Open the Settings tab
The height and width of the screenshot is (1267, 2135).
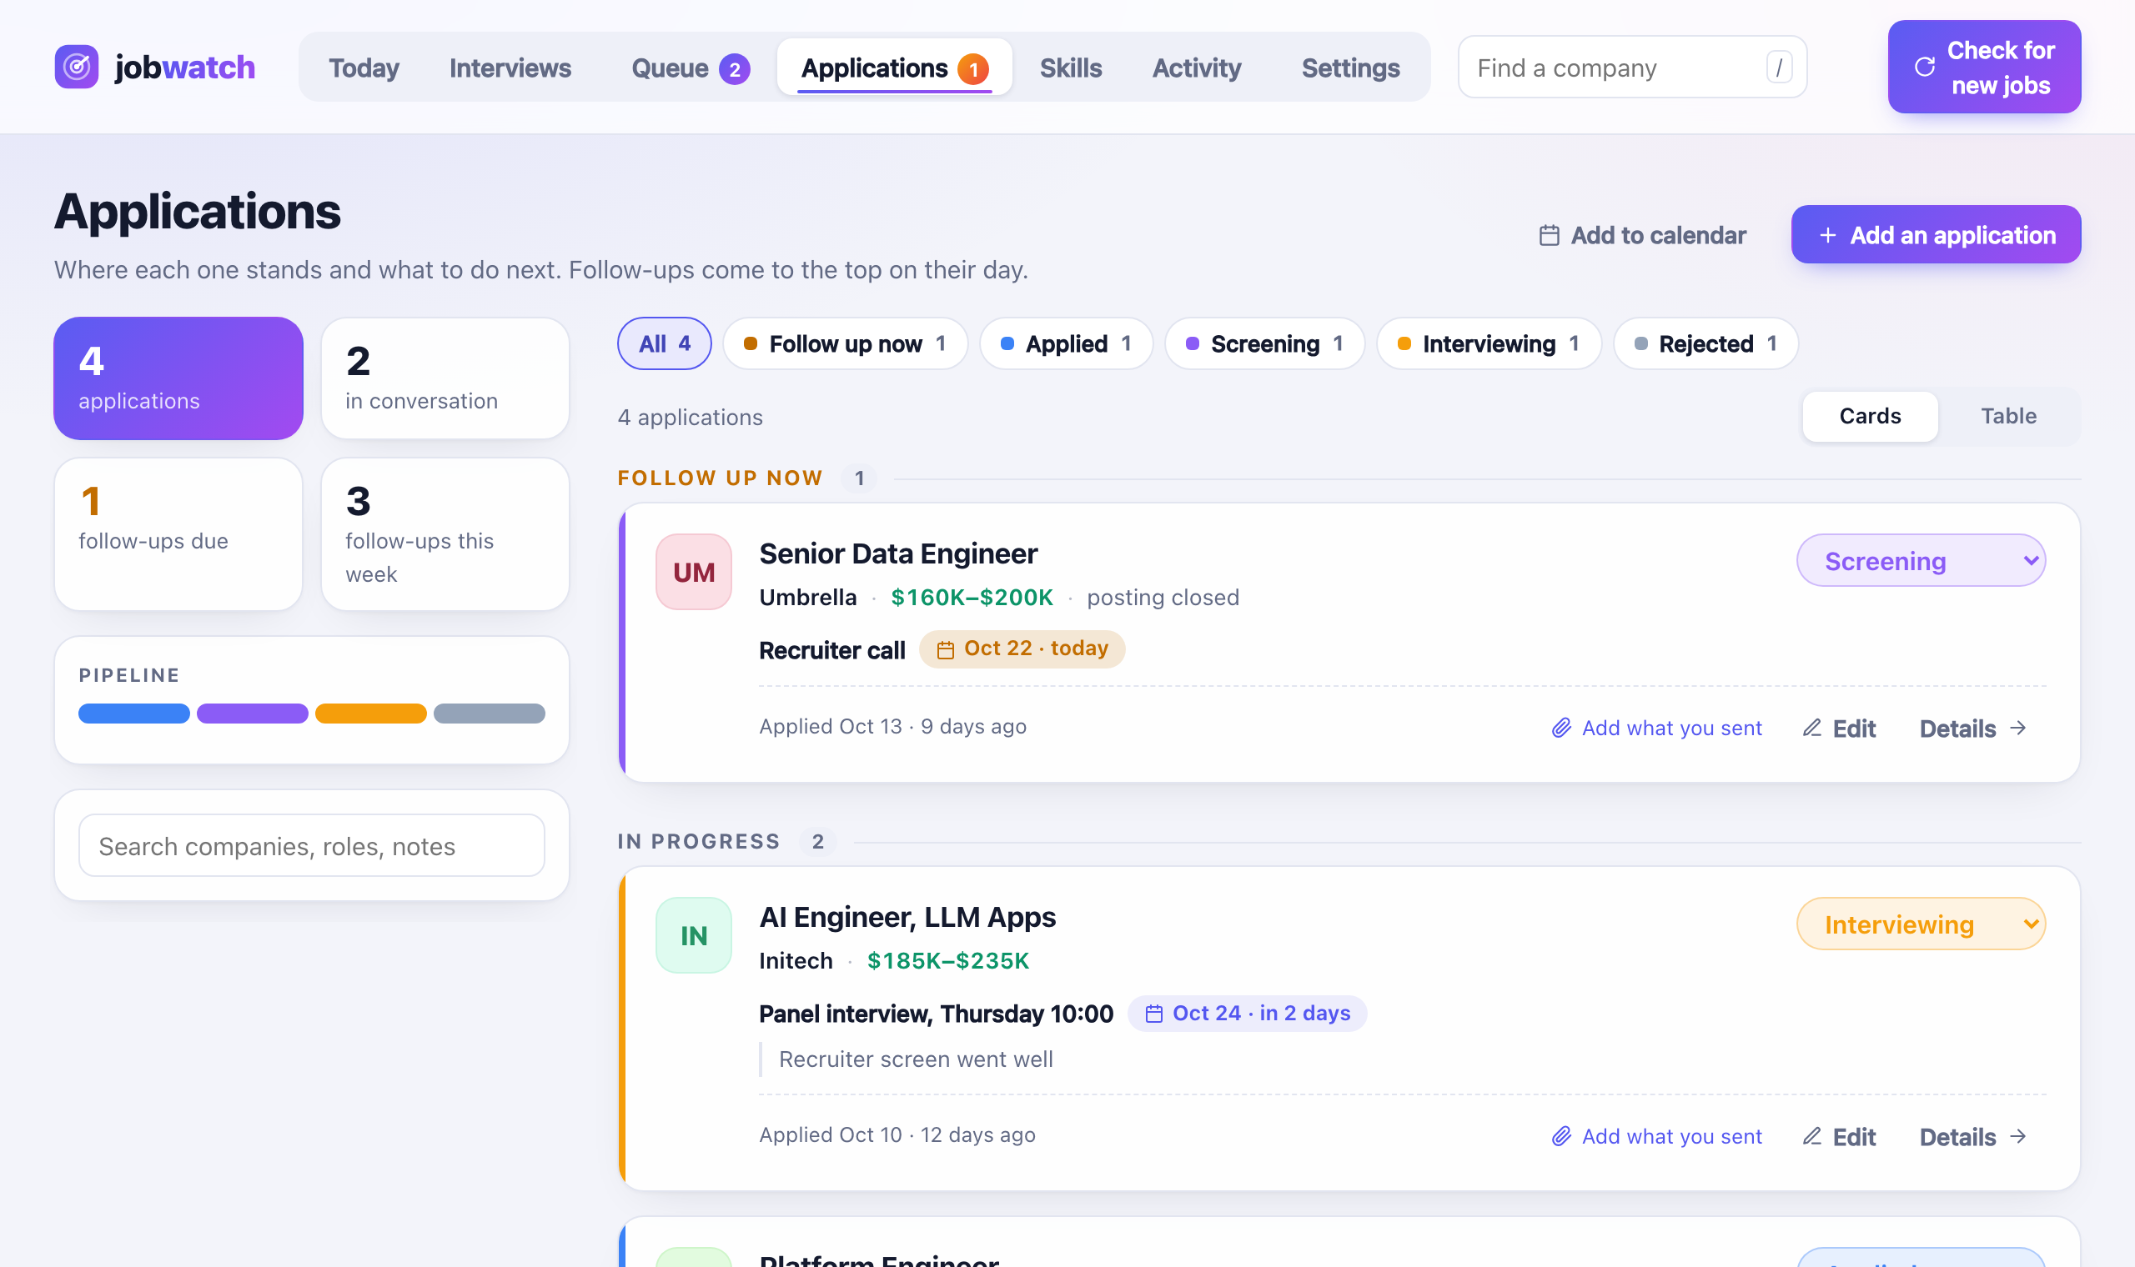coord(1350,68)
